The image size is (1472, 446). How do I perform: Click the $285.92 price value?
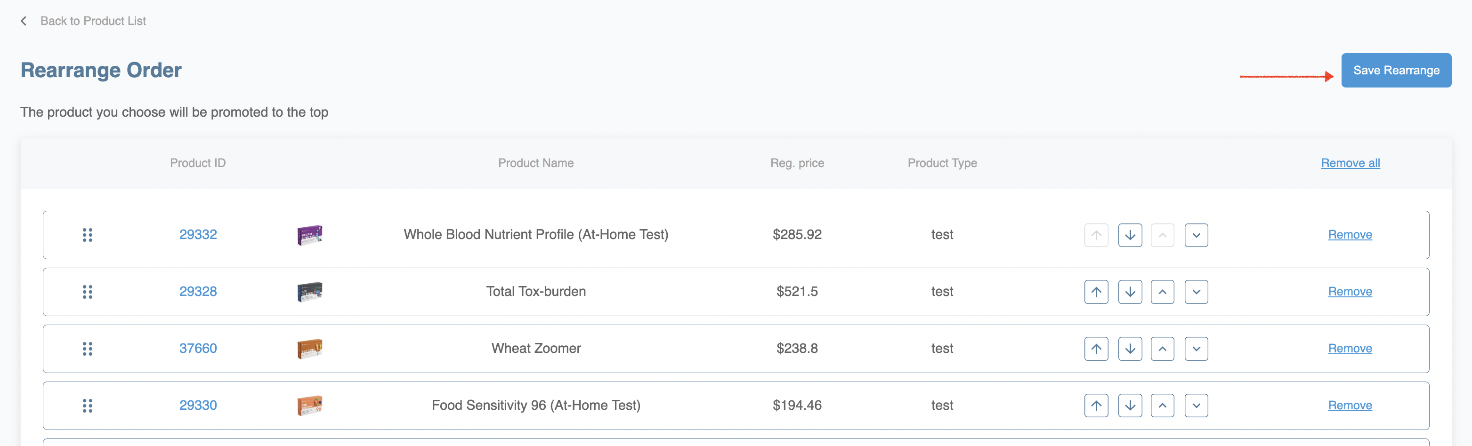point(797,235)
